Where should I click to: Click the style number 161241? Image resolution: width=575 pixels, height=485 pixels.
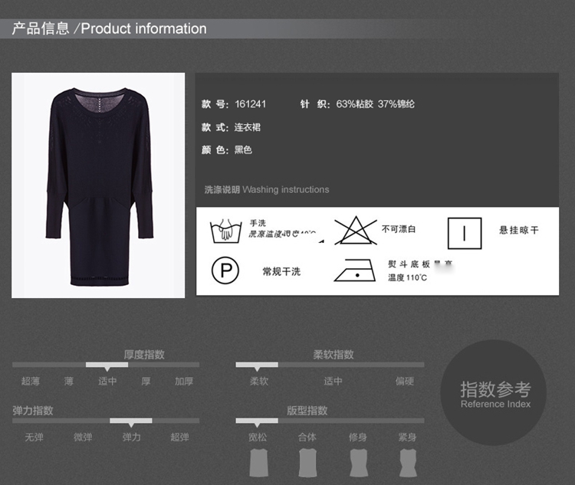click(x=251, y=103)
